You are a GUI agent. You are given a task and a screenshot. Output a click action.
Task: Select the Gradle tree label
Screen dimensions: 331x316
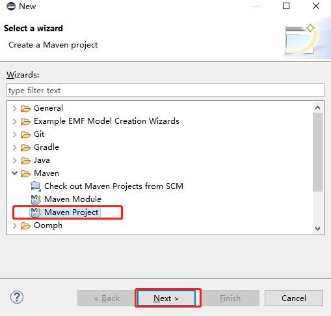pos(46,147)
